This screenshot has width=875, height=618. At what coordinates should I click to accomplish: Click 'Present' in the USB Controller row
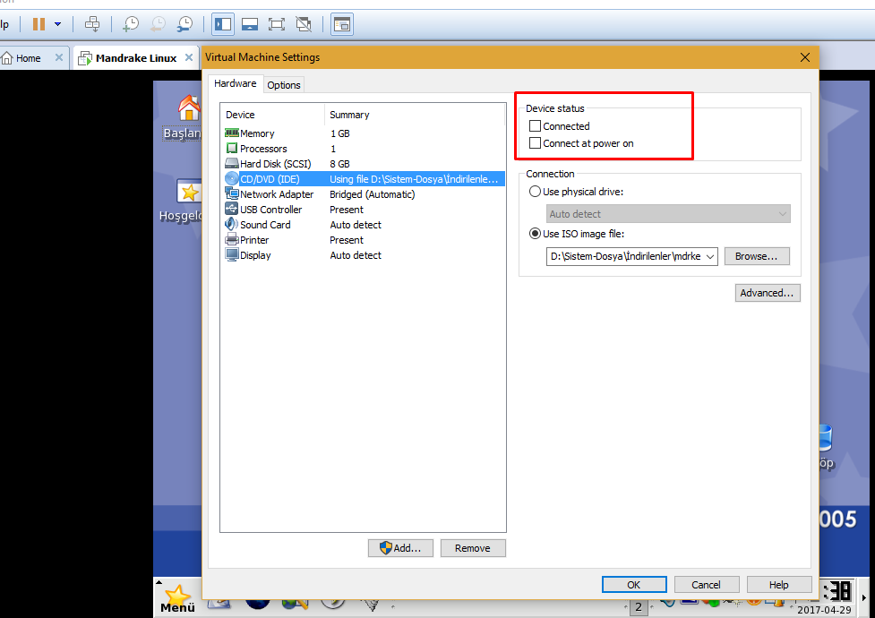point(347,210)
